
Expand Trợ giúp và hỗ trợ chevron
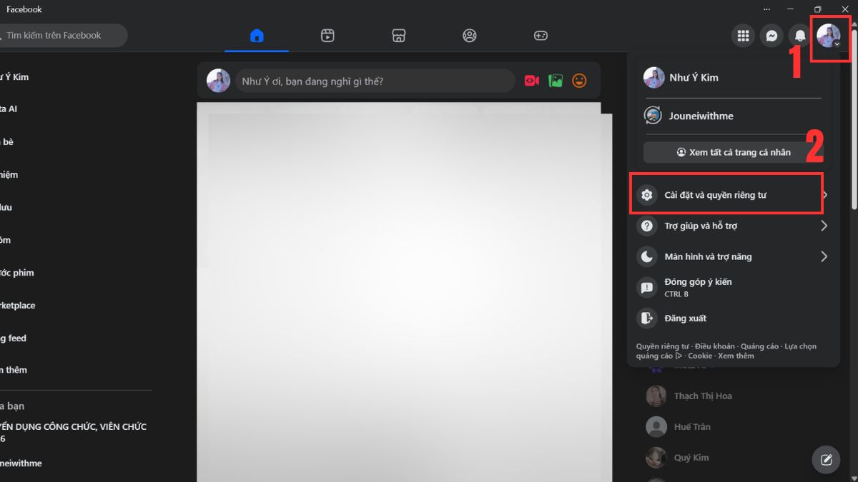824,226
